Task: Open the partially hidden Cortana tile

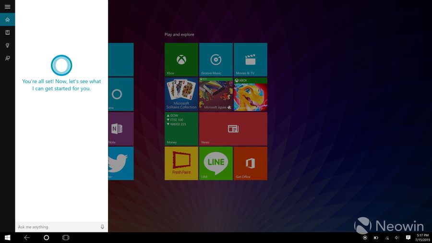Action: (121, 94)
